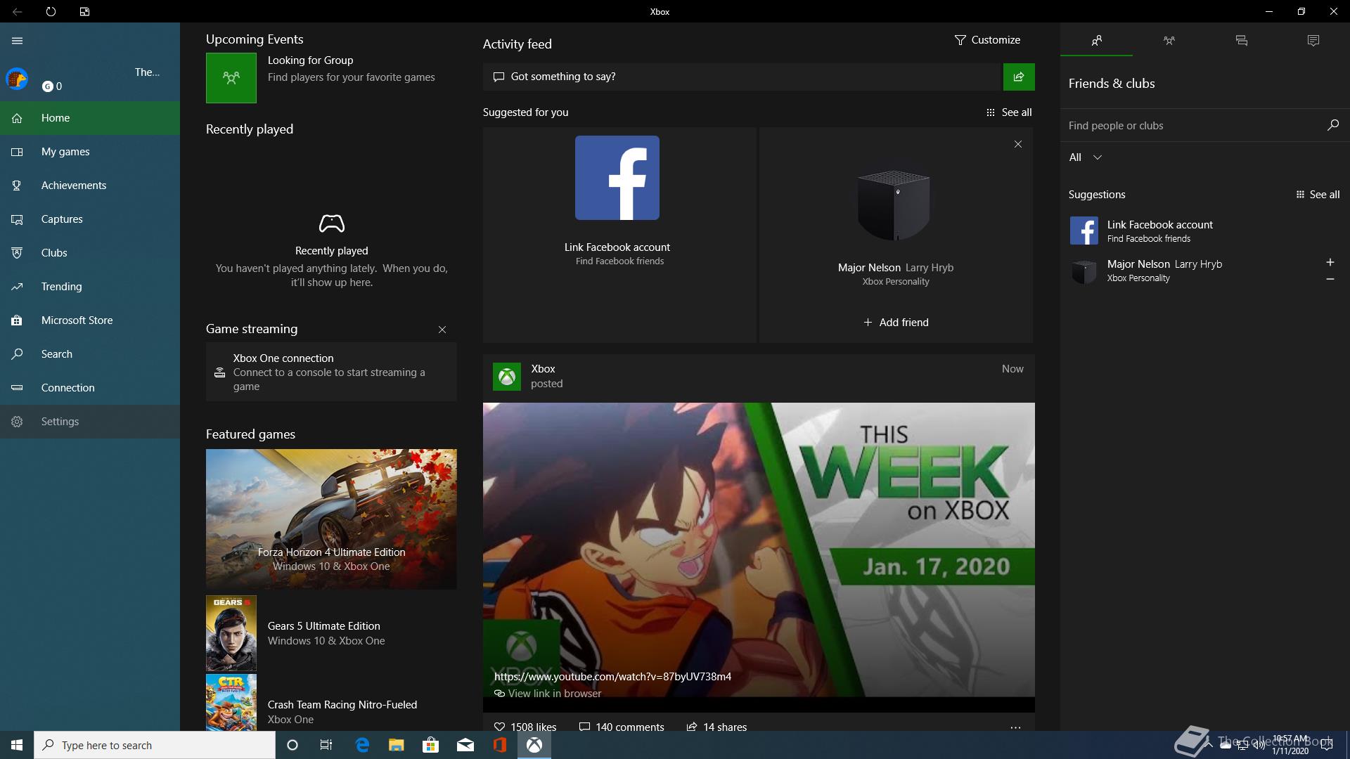1350x759 pixels.
Task: Open This Week on Xbox video thumbnail
Action: pos(759,550)
